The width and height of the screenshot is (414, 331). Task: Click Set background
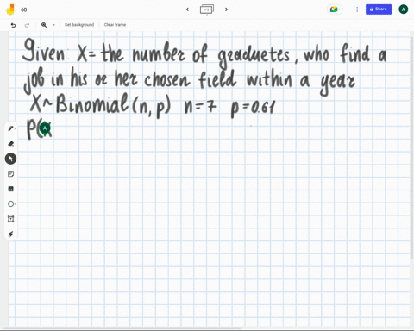79,25
